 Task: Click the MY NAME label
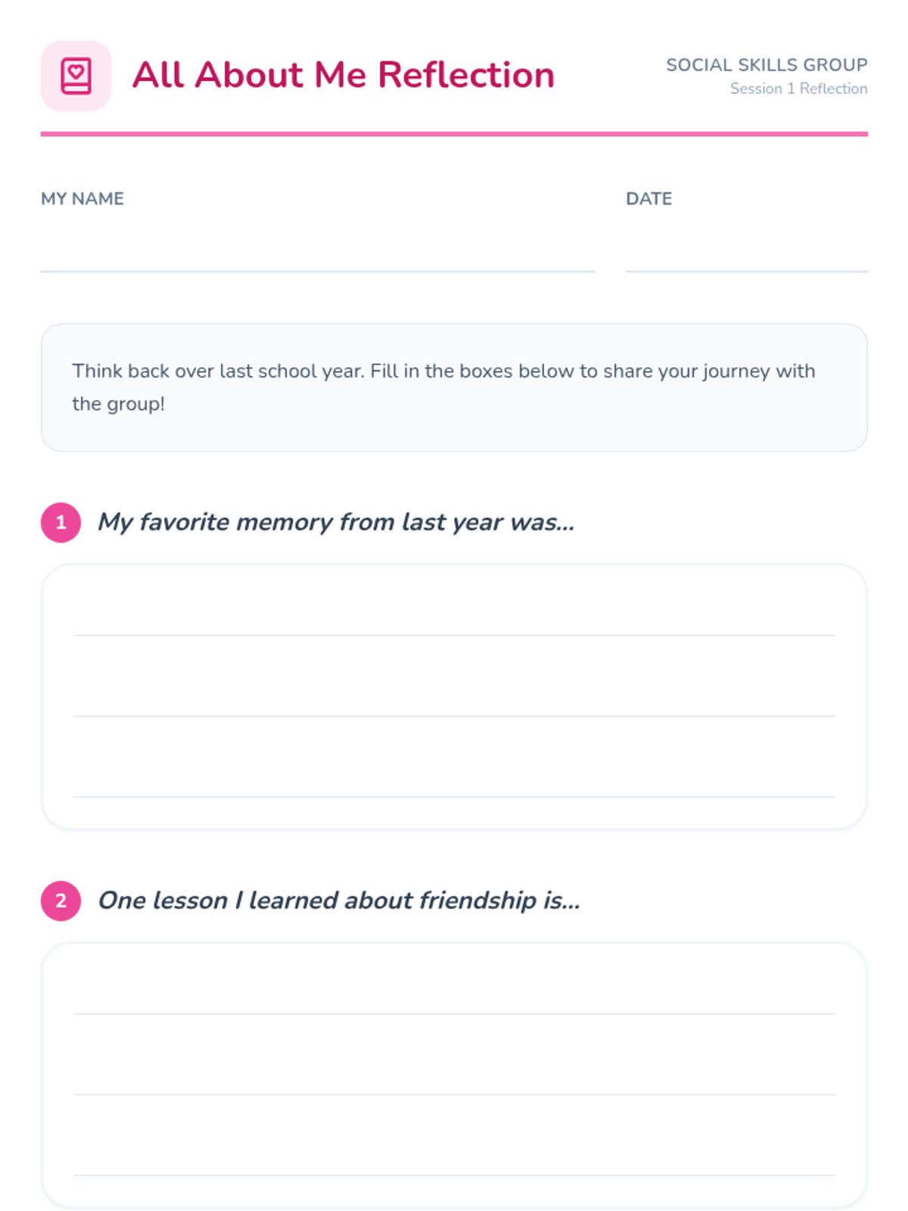click(82, 198)
